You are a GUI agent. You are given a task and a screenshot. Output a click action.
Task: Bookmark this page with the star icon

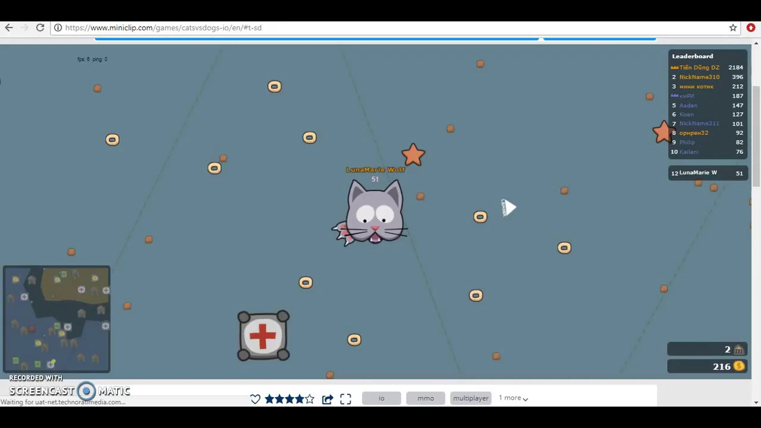[x=733, y=27]
